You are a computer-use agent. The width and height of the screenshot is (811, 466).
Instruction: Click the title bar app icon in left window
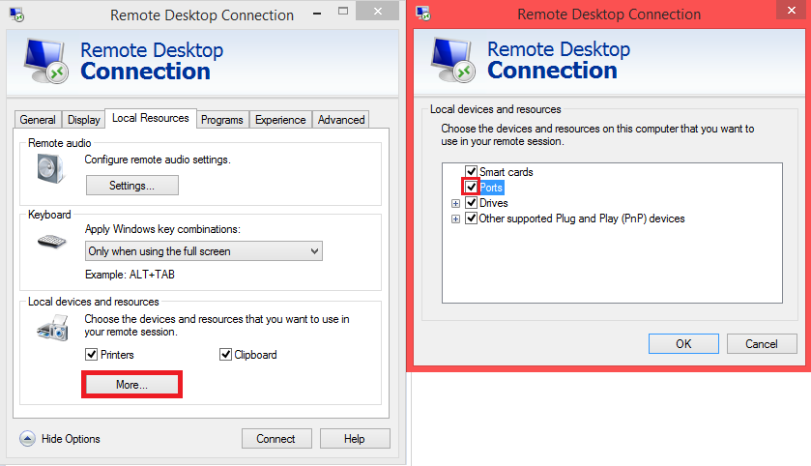pos(16,15)
